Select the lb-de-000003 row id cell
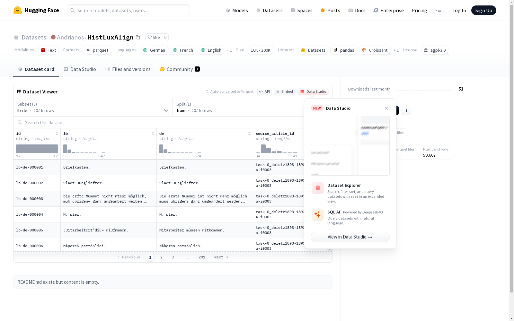Screen dimensions: 514x321 [37, 199]
